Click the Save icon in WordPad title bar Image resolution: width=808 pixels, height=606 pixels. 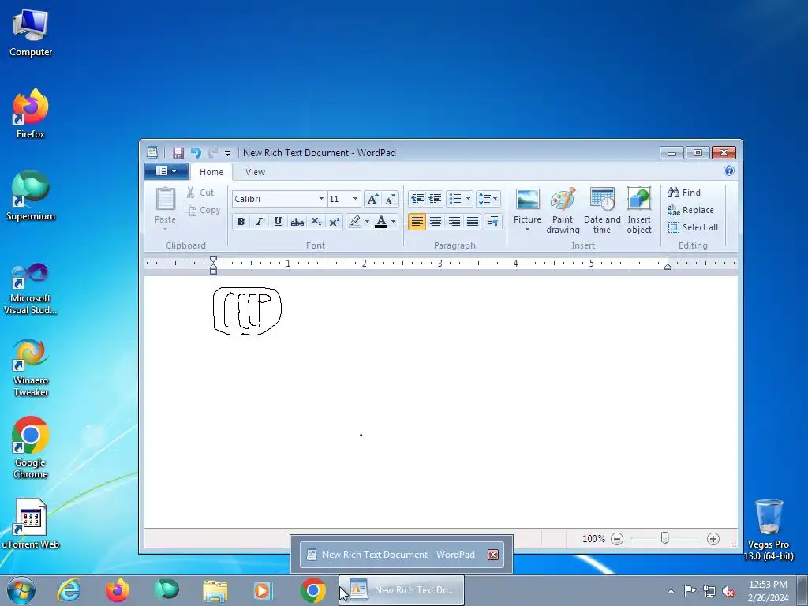pos(178,152)
